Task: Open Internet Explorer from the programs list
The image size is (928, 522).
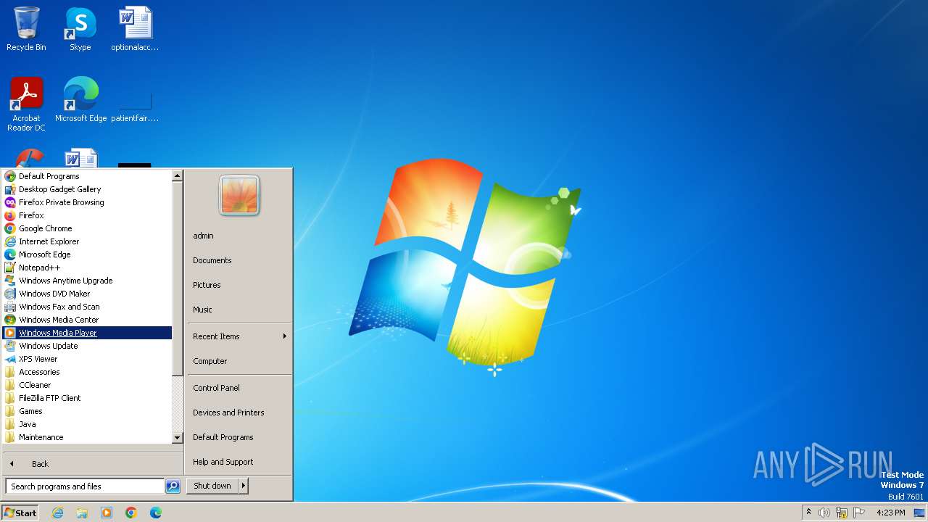Action: (87, 241)
